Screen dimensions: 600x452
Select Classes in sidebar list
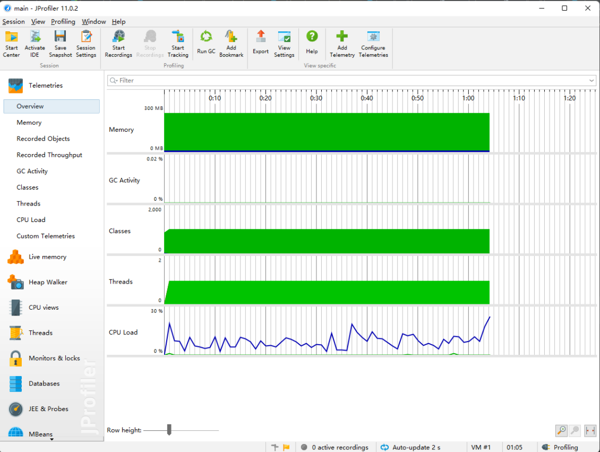coord(28,187)
